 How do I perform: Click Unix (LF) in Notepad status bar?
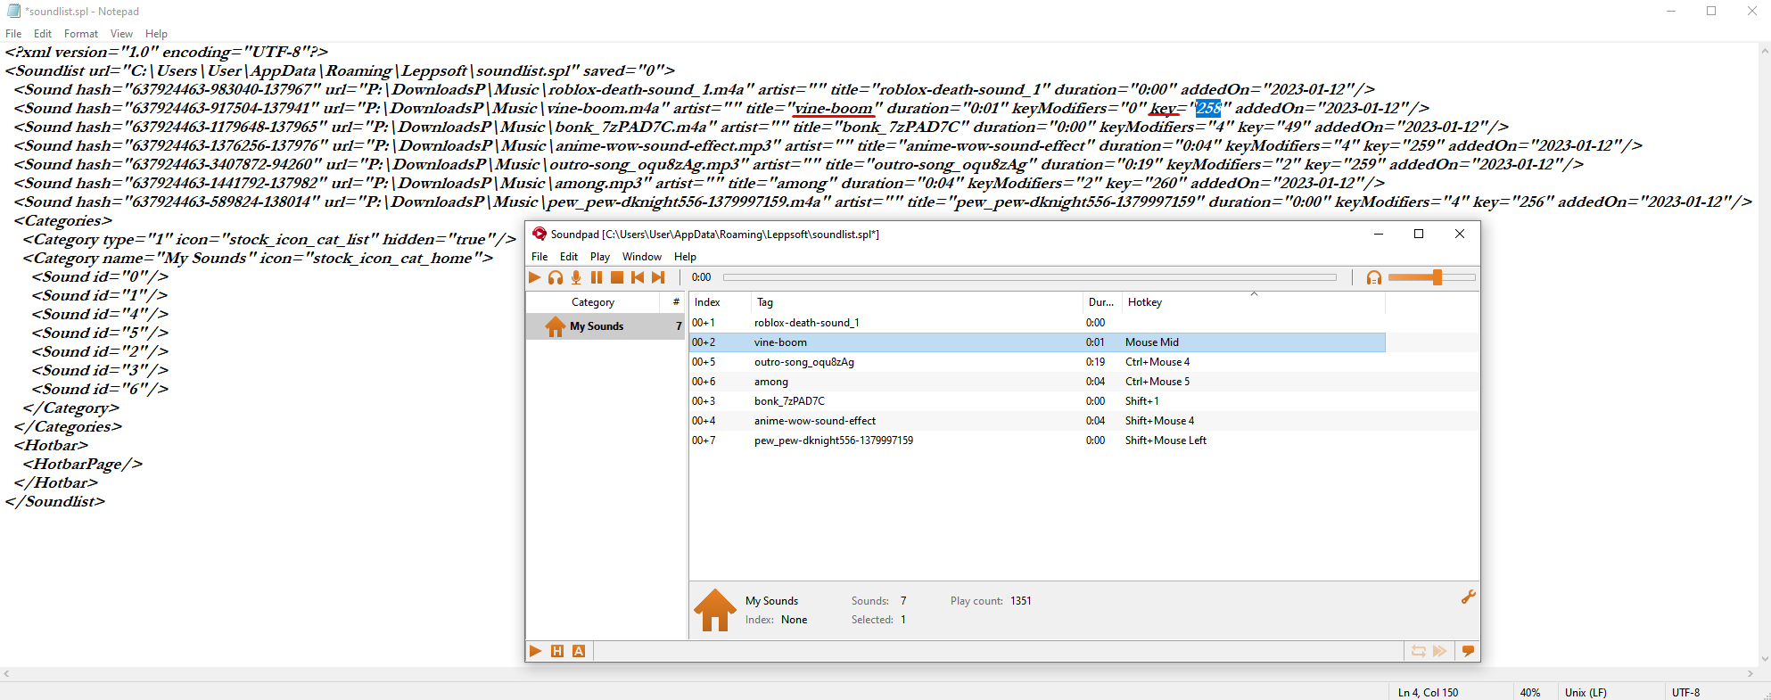pyautogui.click(x=1586, y=692)
